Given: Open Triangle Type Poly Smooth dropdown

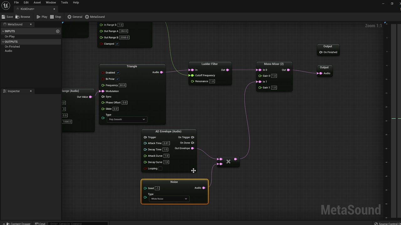Looking at the screenshot, I should [x=127, y=119].
